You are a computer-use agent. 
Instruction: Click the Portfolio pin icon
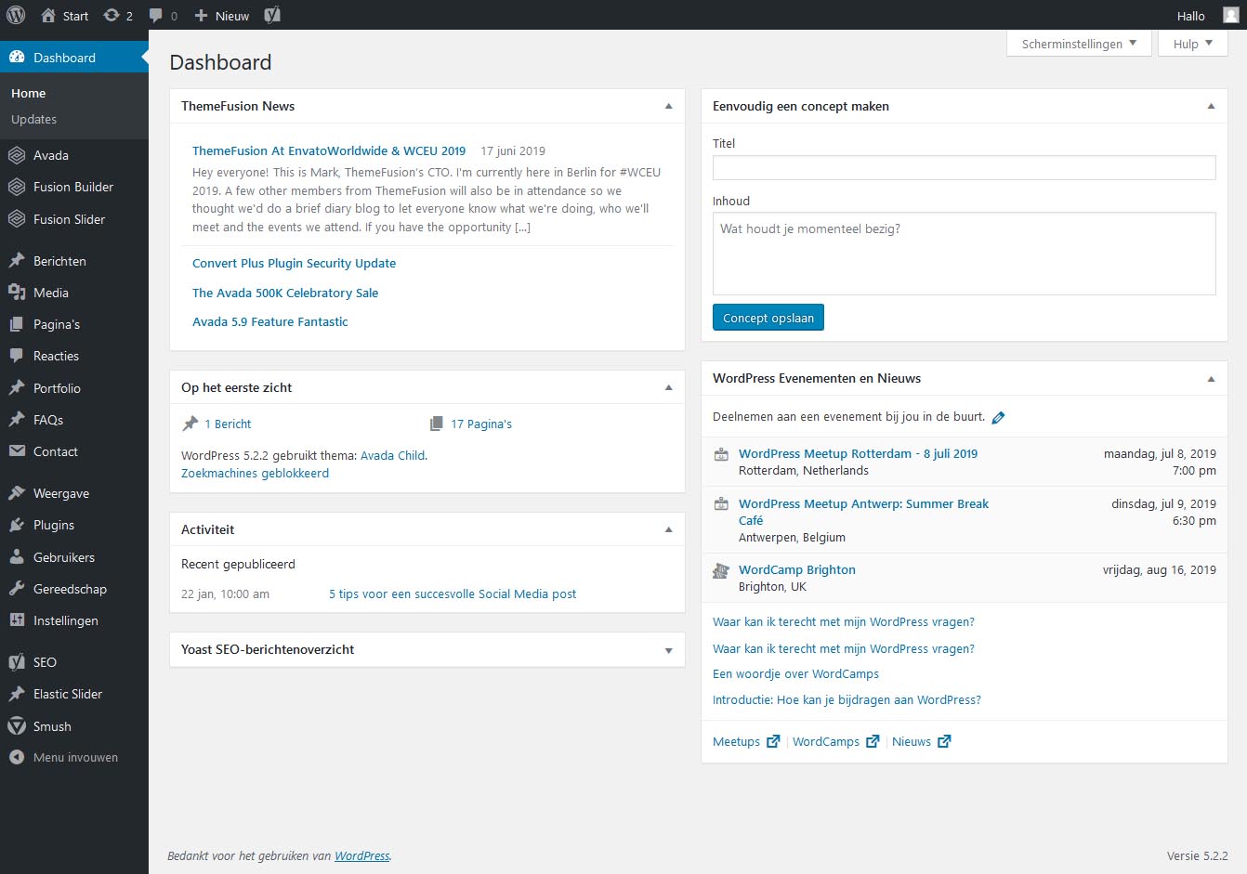click(17, 388)
